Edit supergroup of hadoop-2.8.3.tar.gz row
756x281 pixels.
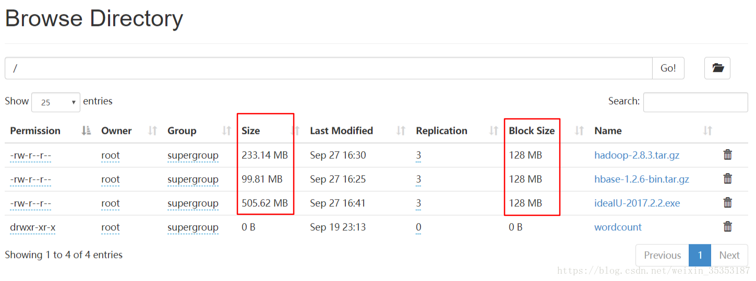click(193, 155)
